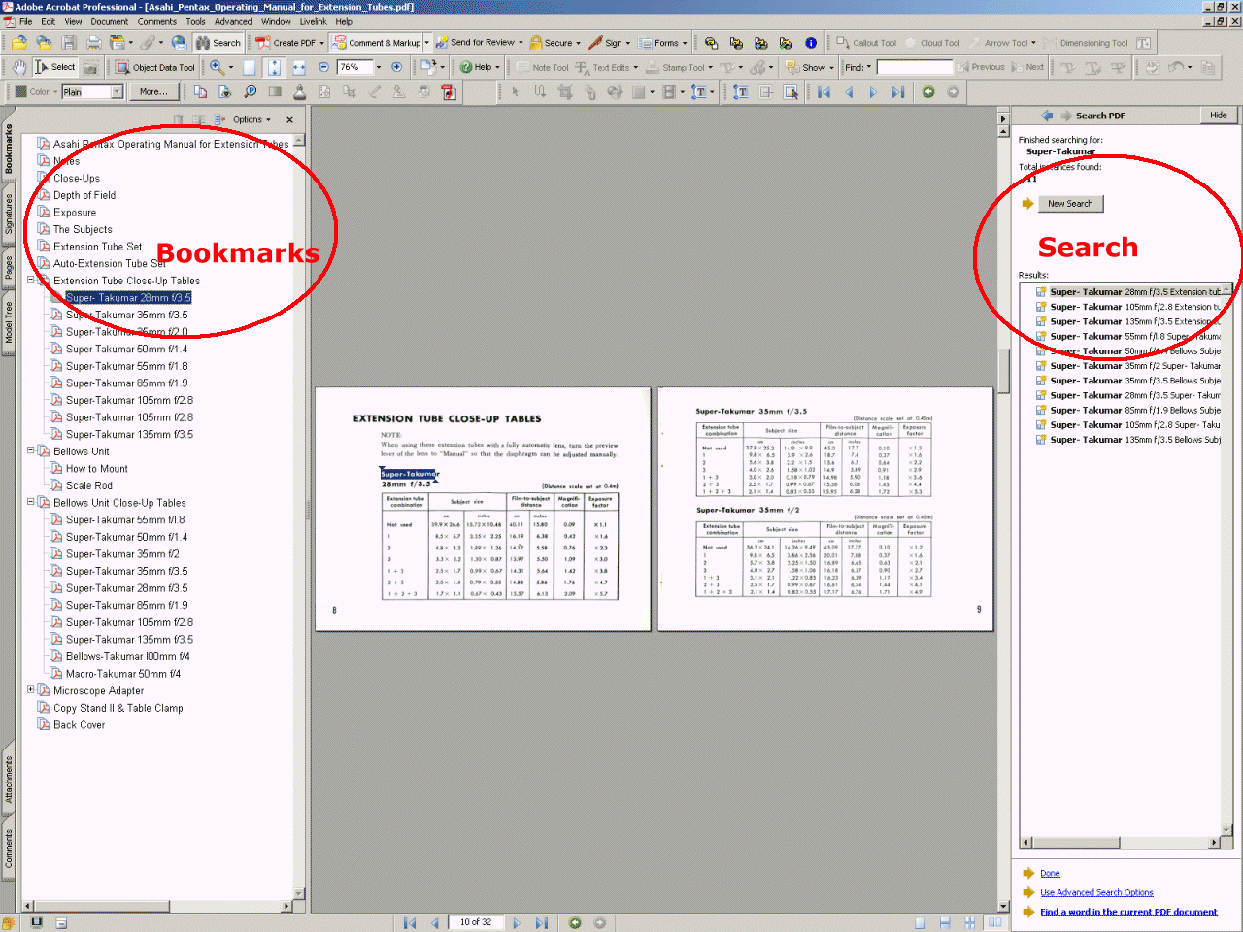
Task: Click green Previous View arrow in toolbar
Action: 928,92
